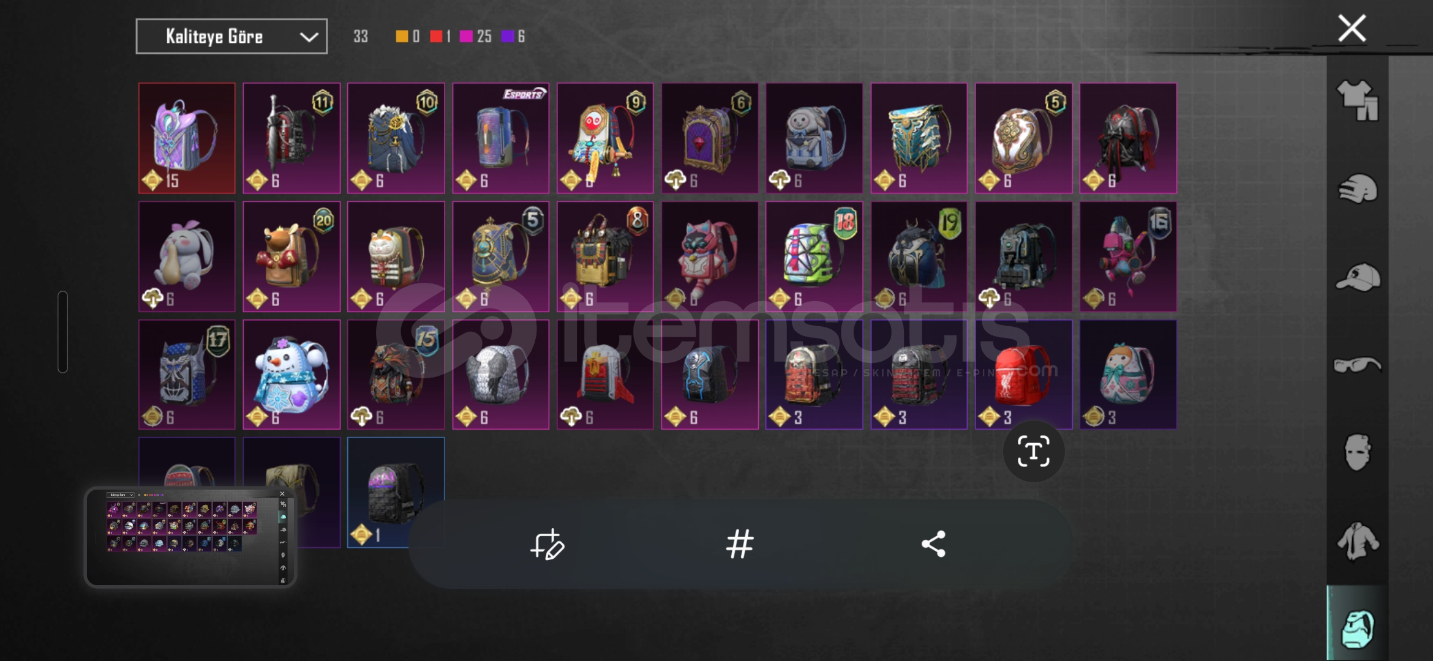Image resolution: width=1433 pixels, height=661 pixels.
Task: Share the captured screenshot
Action: [933, 543]
